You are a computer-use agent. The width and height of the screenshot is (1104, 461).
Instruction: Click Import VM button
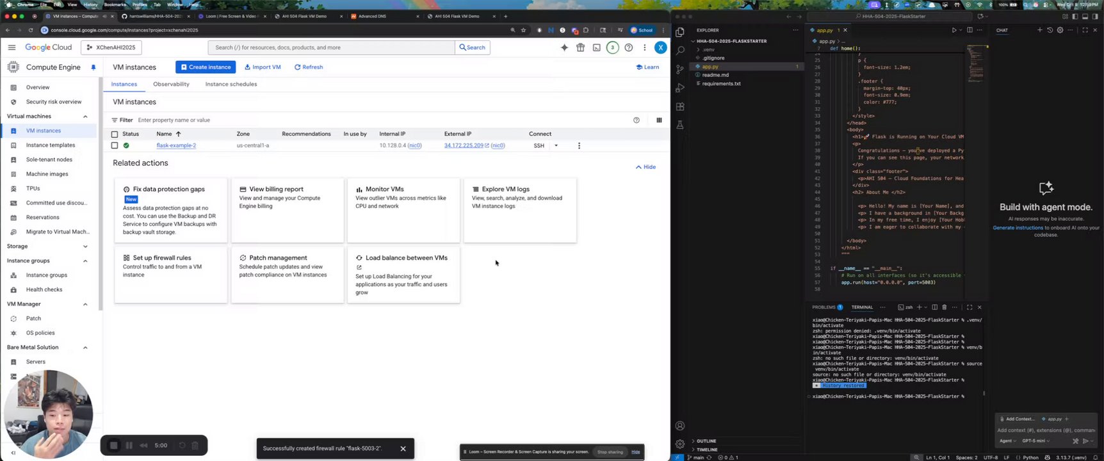tap(263, 67)
